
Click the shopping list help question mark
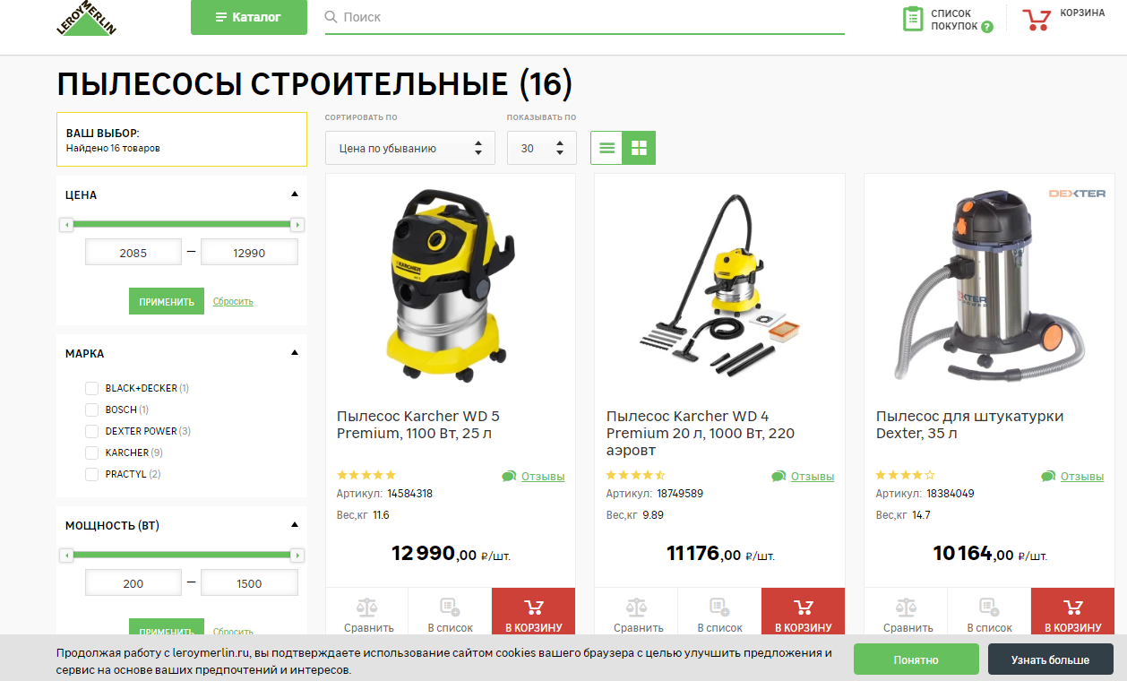click(x=987, y=27)
